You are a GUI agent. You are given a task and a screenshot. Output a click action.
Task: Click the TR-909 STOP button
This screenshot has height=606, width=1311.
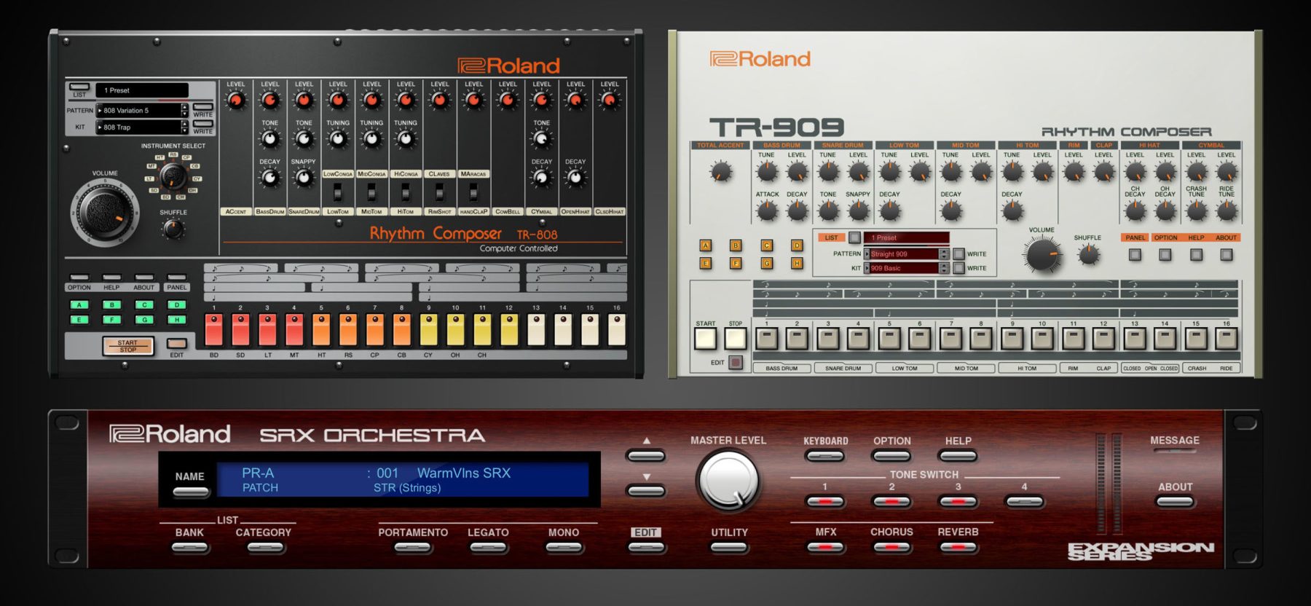click(736, 338)
